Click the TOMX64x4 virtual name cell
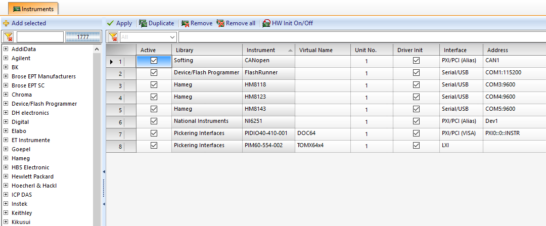Image resolution: width=546 pixels, height=226 pixels. point(323,146)
